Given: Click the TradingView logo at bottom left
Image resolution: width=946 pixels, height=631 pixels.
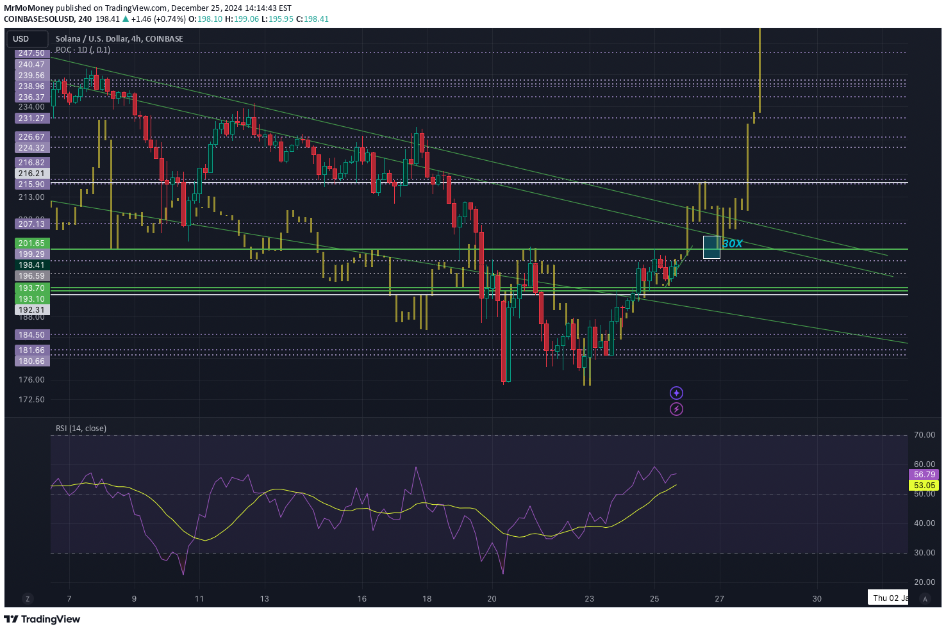Looking at the screenshot, I should [x=42, y=619].
